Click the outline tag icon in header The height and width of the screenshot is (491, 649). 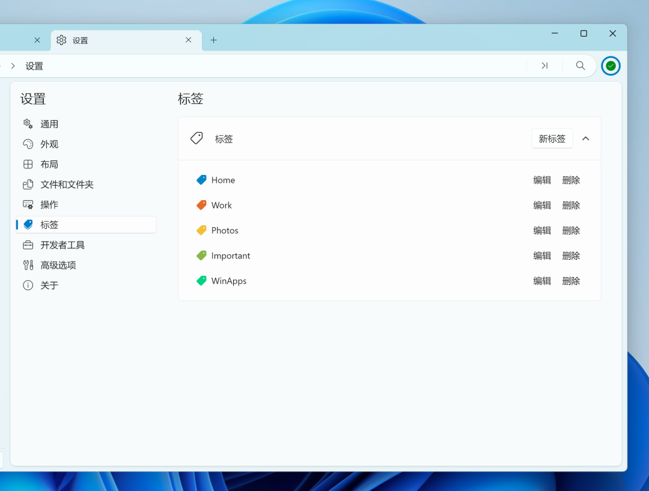click(x=197, y=138)
